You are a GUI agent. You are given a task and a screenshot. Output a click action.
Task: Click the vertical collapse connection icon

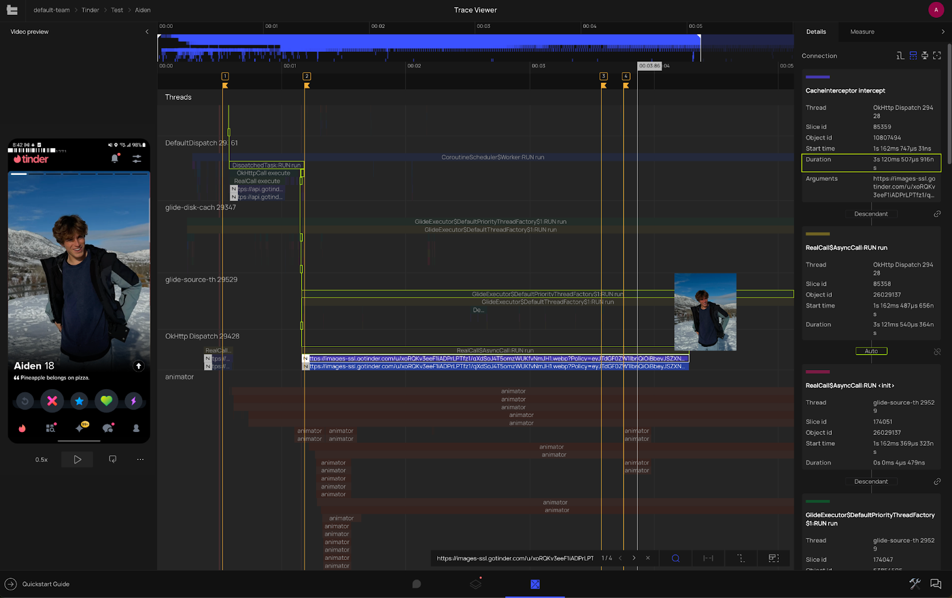[925, 55]
